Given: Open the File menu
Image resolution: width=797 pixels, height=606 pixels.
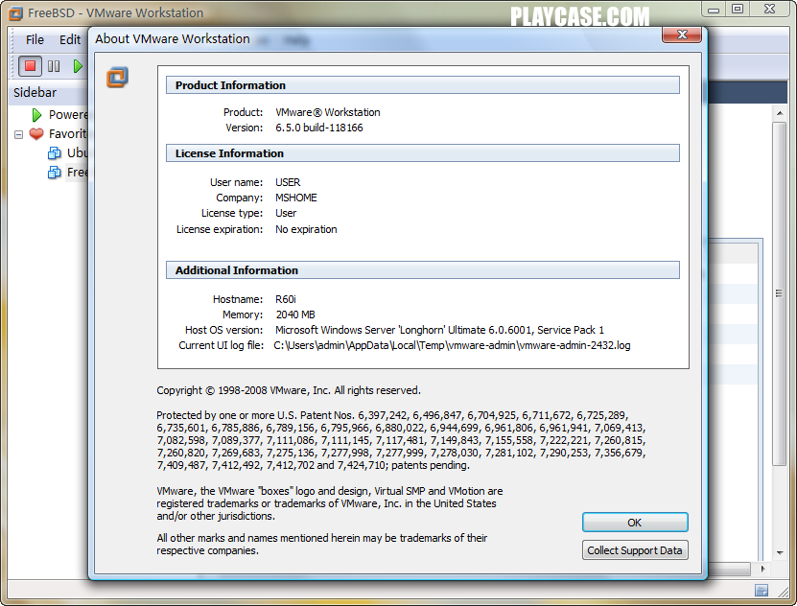Looking at the screenshot, I should point(35,39).
